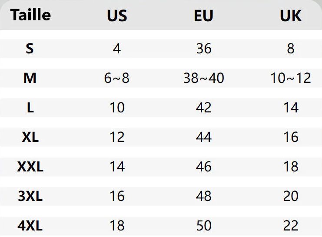Select UK value 20 in 3XL row
Screen dimensions: 322x237
tap(291, 196)
